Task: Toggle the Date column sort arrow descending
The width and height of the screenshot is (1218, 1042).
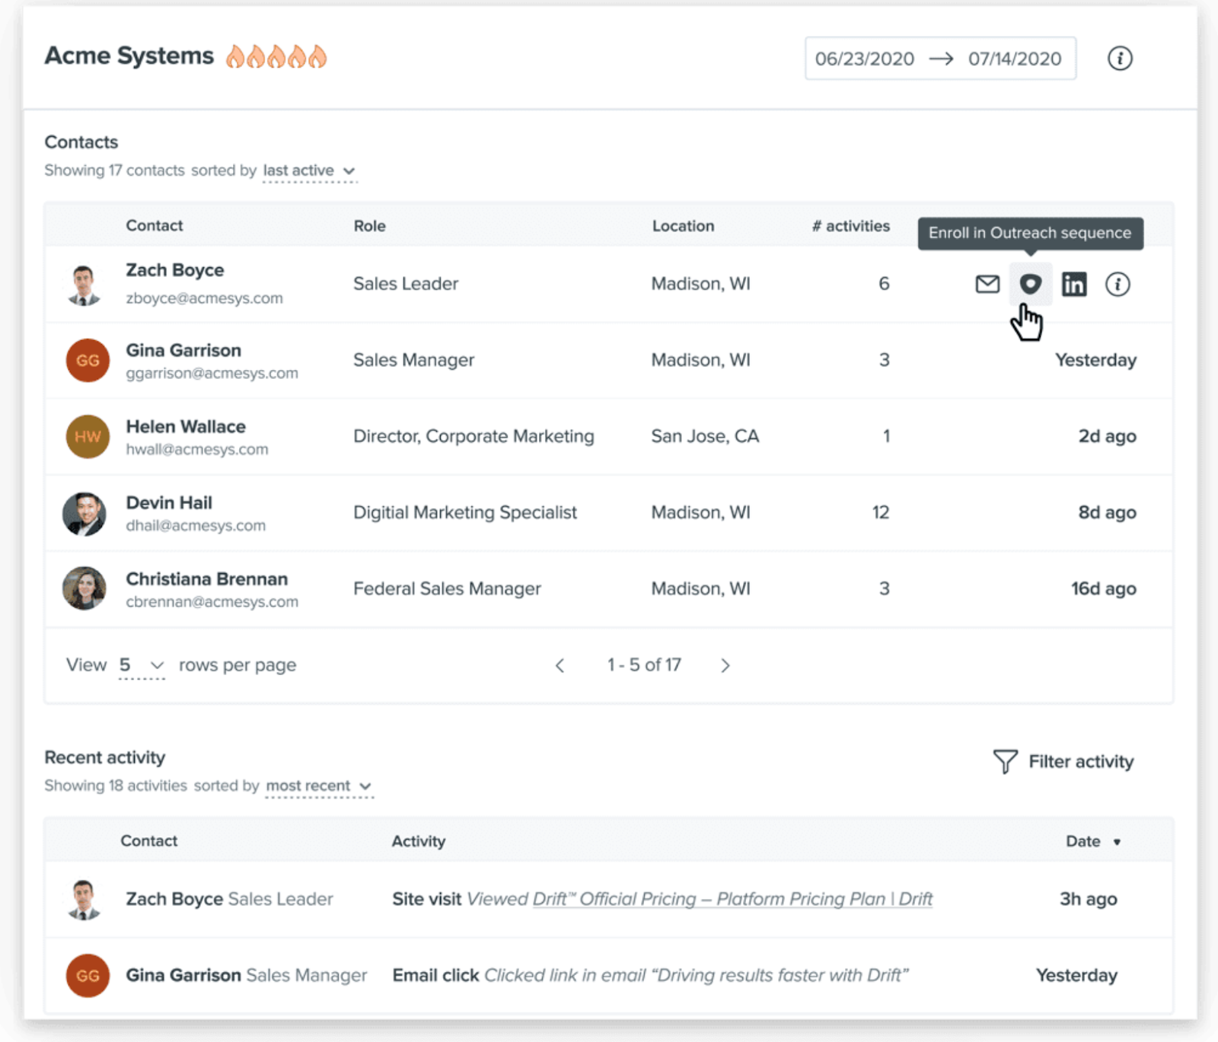Action: (1118, 842)
